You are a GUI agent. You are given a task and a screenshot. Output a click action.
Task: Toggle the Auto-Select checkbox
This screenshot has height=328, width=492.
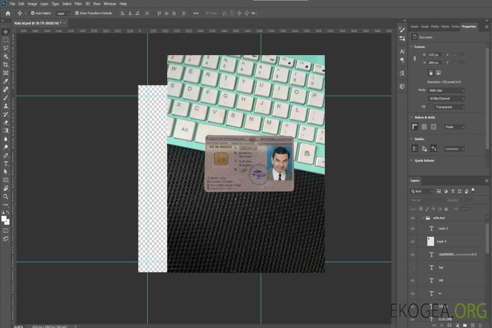click(33, 13)
